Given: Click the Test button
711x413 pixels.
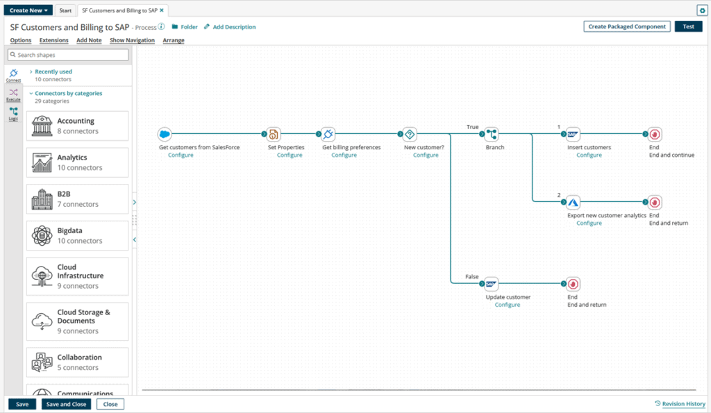Looking at the screenshot, I should tap(688, 26).
